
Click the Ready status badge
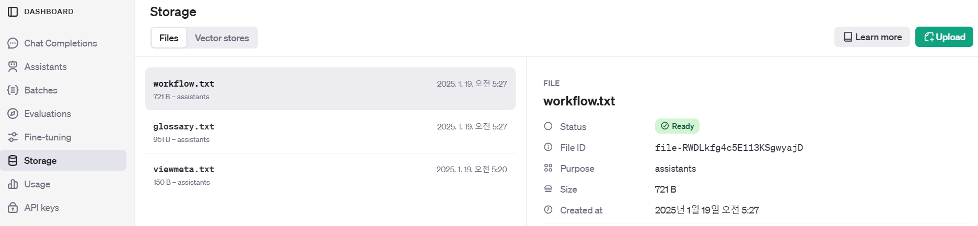(677, 126)
